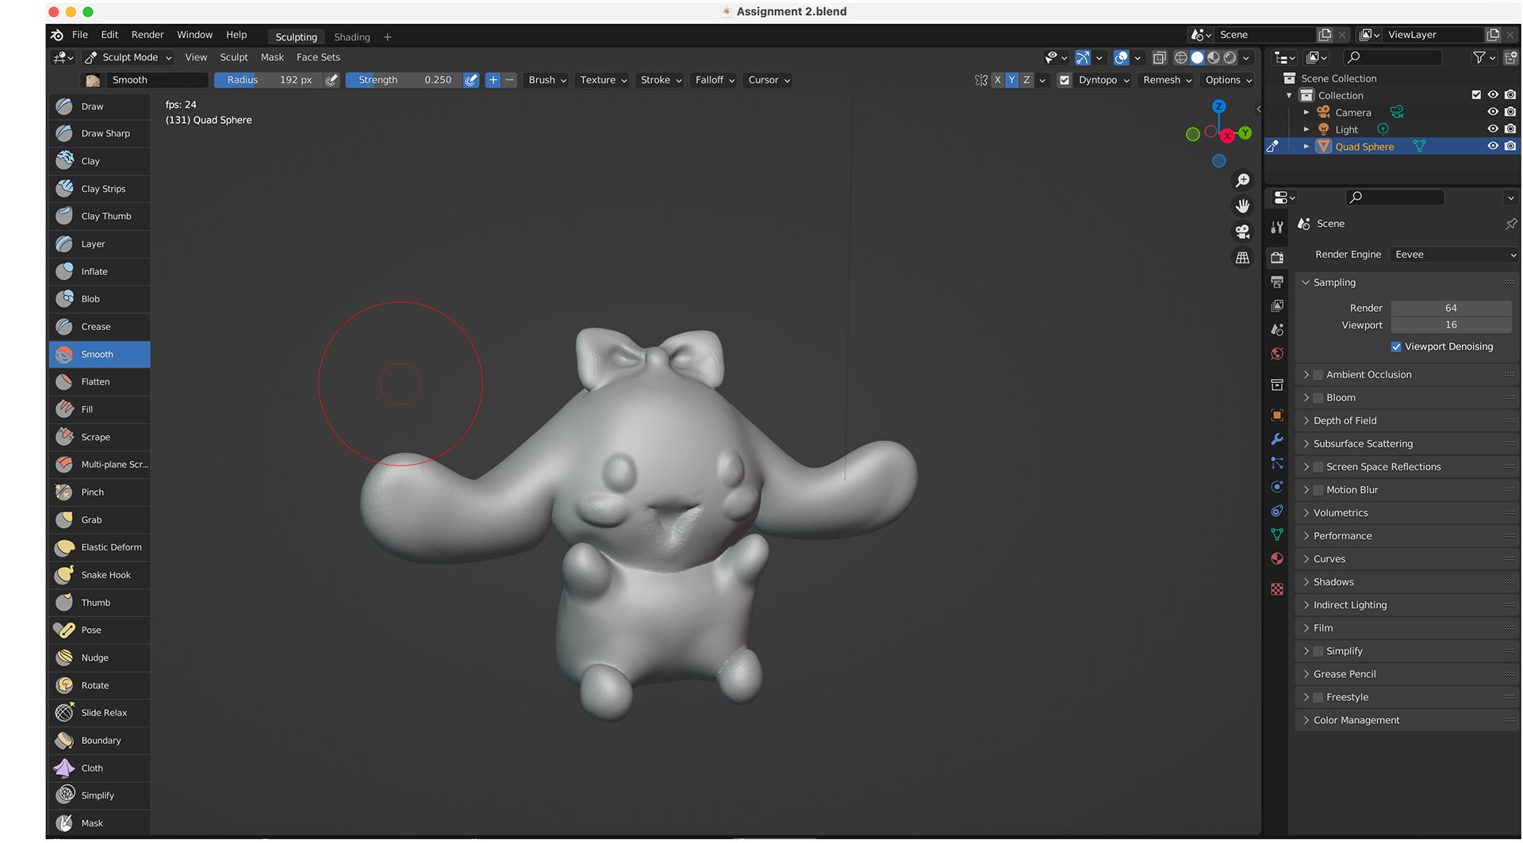The width and height of the screenshot is (1523, 843).
Task: Click subtract direction minus button
Action: (x=509, y=80)
